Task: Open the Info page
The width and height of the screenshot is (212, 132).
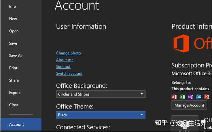Action: click(12, 6)
